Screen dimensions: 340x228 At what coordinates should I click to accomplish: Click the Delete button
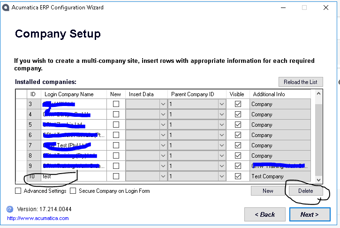305,191
